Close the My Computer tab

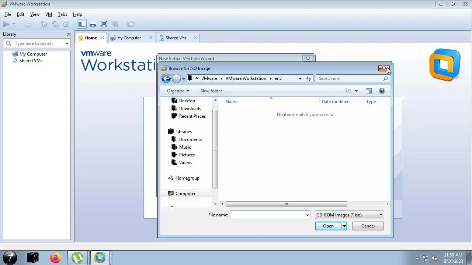coord(150,38)
